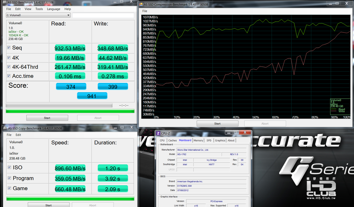Toggle the Acc.time test checkbox
Image resolution: width=354 pixels, height=207 pixels.
click(9, 76)
